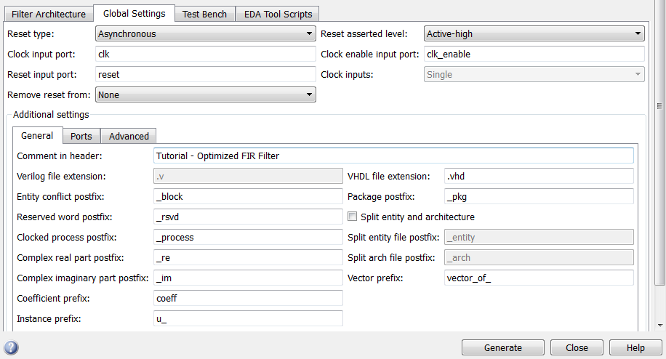Image resolution: width=666 pixels, height=359 pixels.
Task: Click the VHDL file extension field
Action: click(539, 176)
